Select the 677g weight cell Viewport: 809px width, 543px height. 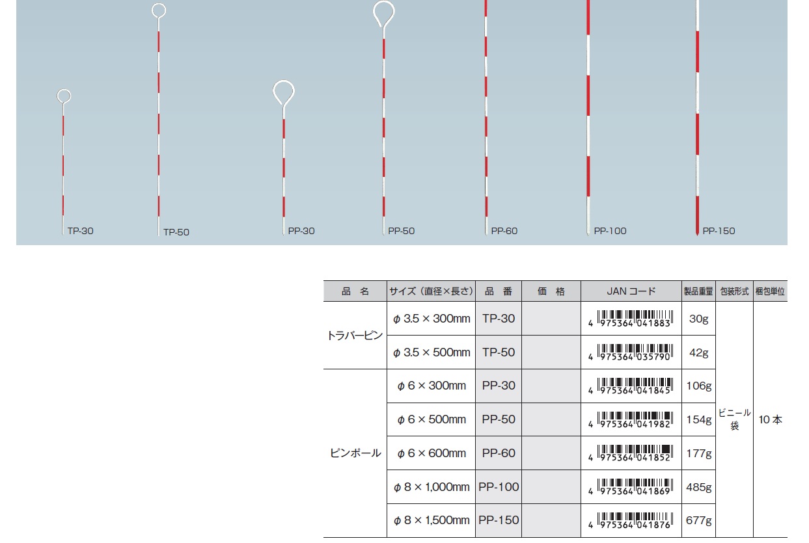pyautogui.click(x=698, y=521)
